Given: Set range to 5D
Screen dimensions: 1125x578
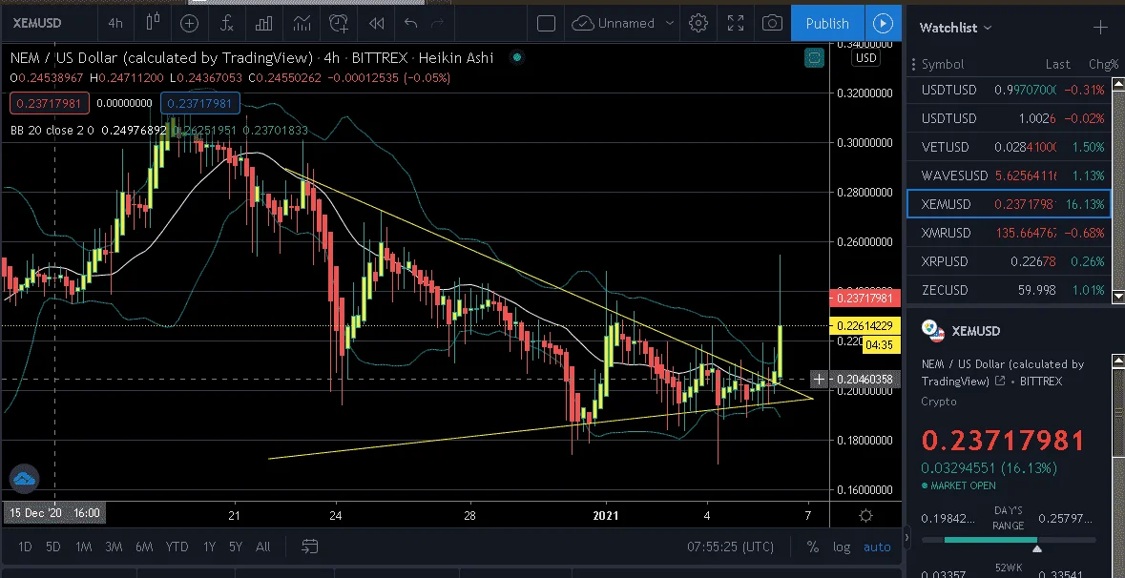Looking at the screenshot, I should 53,547.
